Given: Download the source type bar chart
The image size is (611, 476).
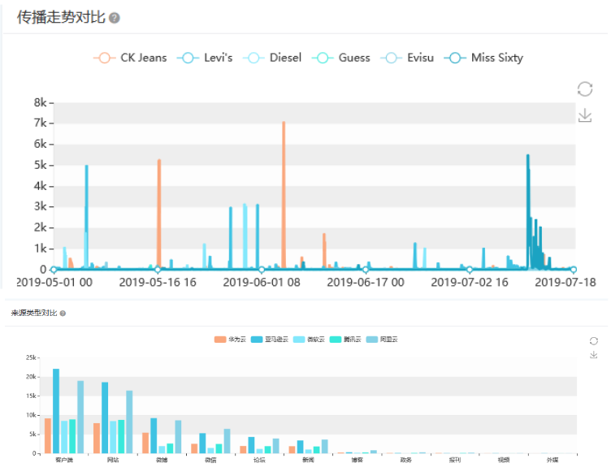Looking at the screenshot, I should [593, 355].
